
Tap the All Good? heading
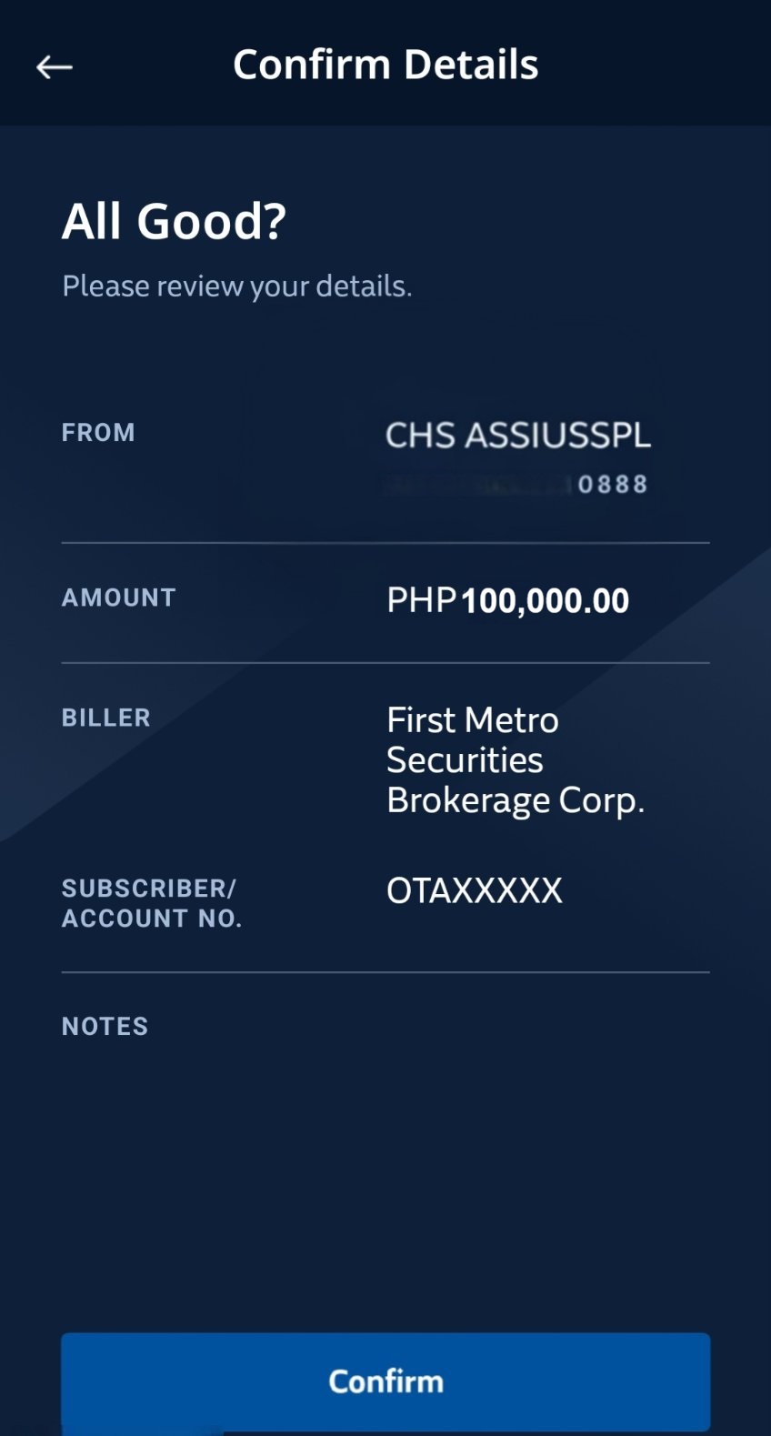[x=174, y=221]
